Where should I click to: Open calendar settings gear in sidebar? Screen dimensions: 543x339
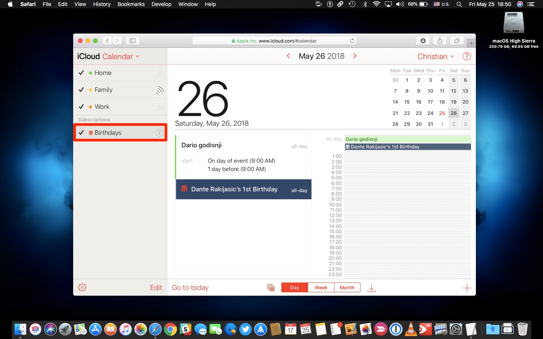click(82, 287)
